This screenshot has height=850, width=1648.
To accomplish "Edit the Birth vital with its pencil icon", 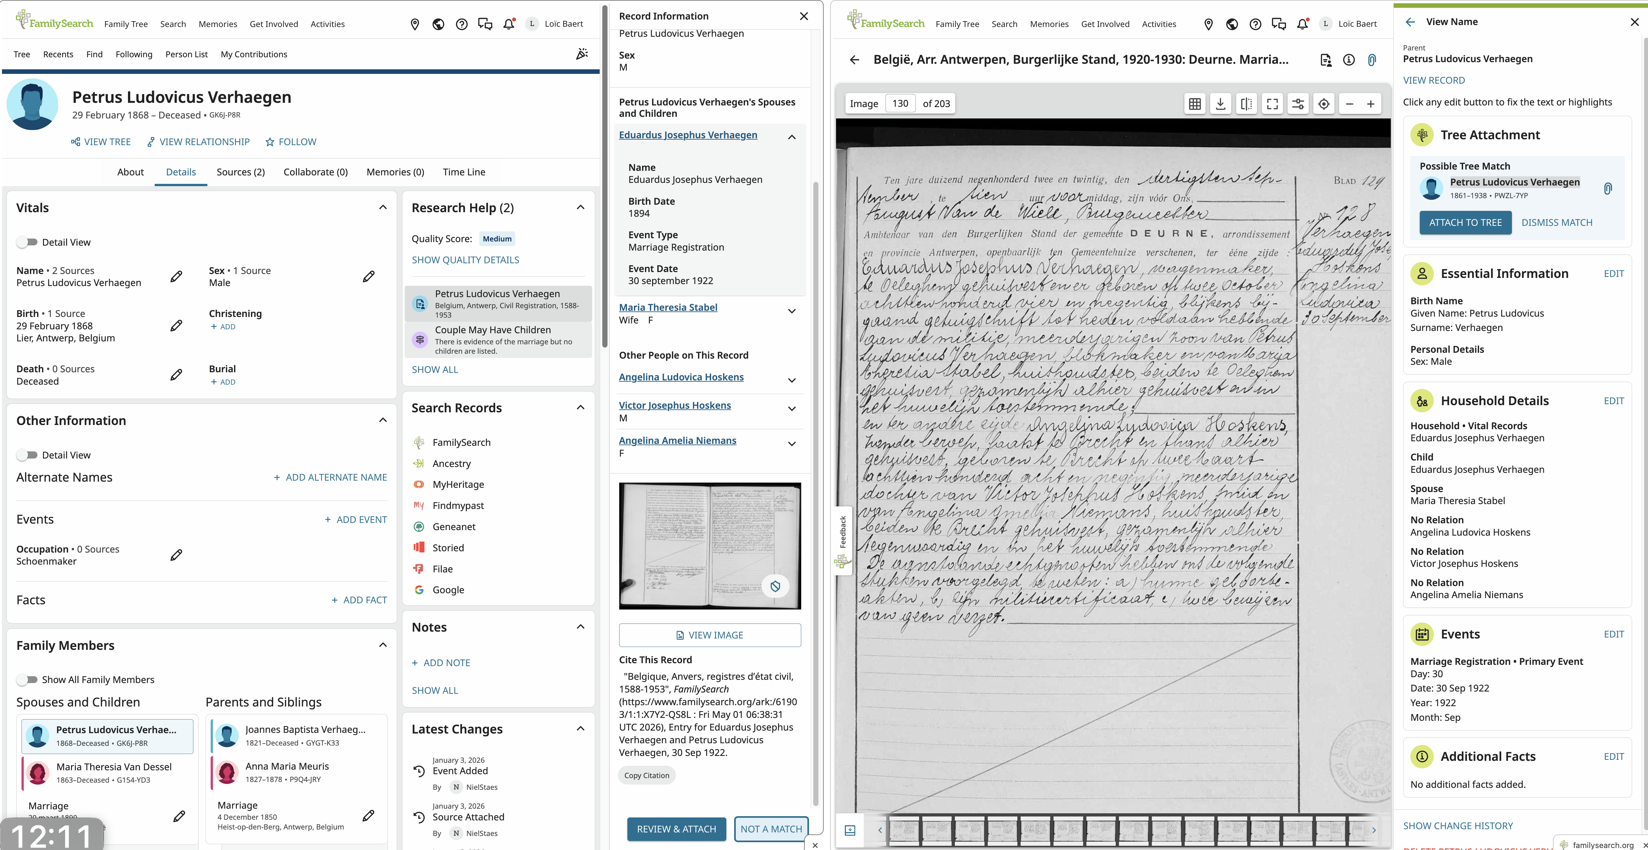I will pos(176,325).
